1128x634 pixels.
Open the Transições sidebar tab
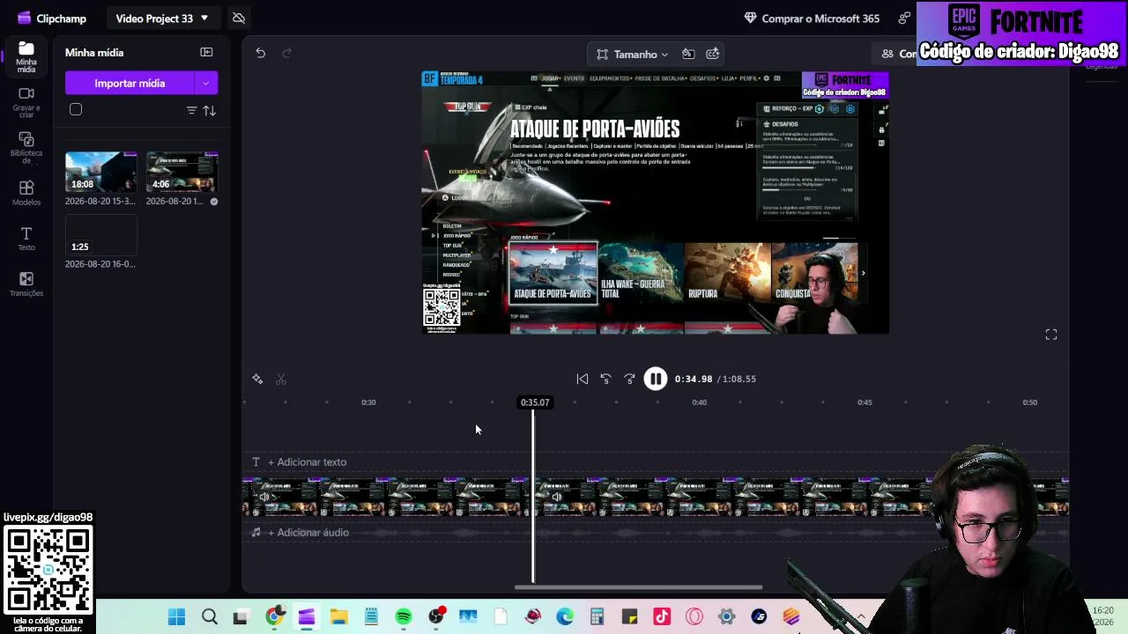pos(26,284)
